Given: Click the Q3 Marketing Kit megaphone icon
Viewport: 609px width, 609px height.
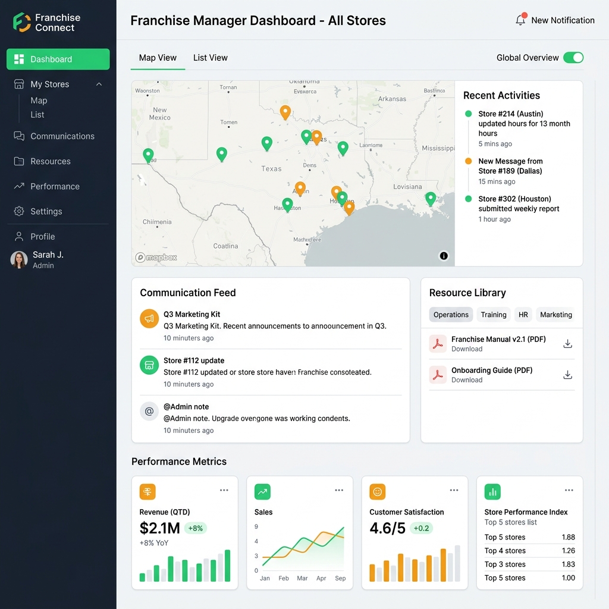Looking at the screenshot, I should pos(149,319).
